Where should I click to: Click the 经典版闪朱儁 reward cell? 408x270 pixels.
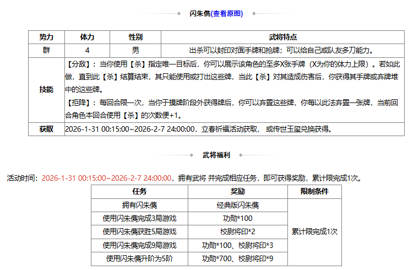[237, 206]
